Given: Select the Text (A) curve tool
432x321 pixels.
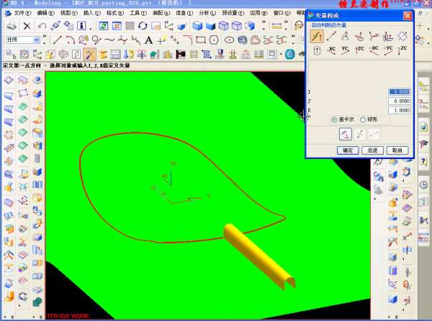Looking at the screenshot, I should point(148,40).
